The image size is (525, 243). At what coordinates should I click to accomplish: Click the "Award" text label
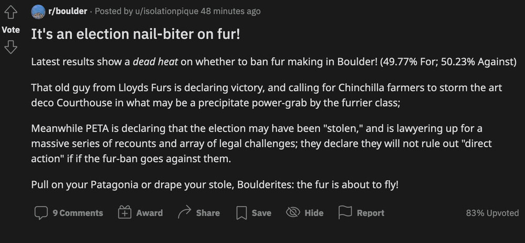point(149,213)
